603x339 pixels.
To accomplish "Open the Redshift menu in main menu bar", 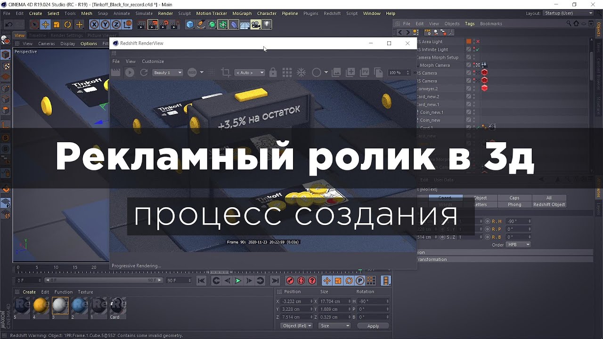I will tap(332, 14).
